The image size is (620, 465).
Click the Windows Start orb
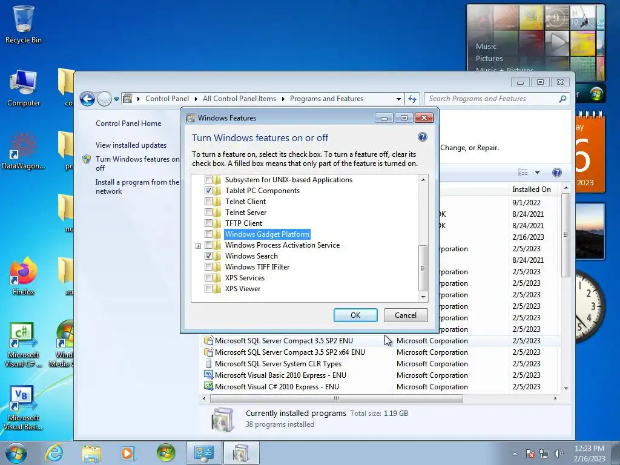16,453
